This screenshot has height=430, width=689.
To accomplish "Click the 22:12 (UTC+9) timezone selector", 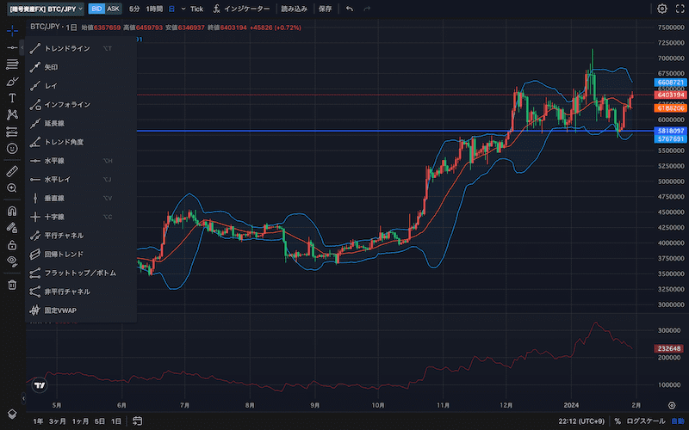I will pos(581,421).
